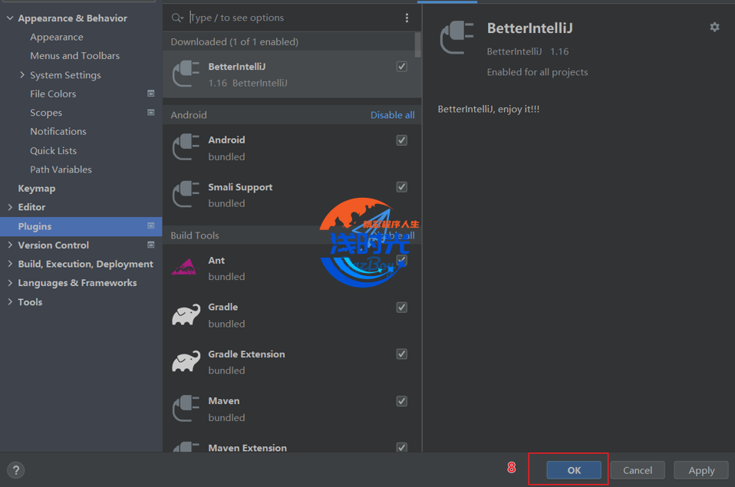Uncheck the Android plugin checkbox
This screenshot has height=487, width=735.
pyautogui.click(x=401, y=140)
